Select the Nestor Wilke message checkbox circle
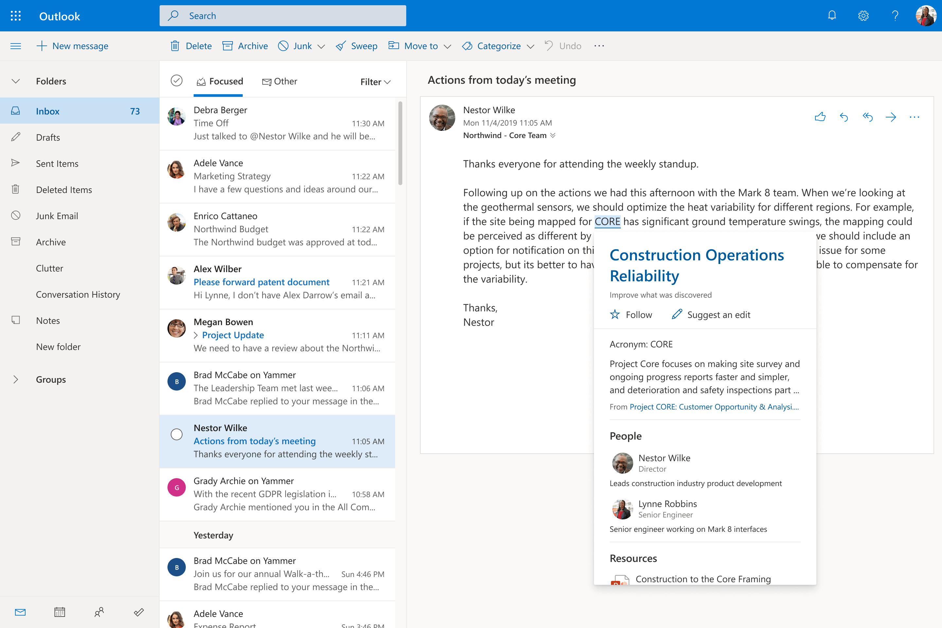This screenshot has width=942, height=628. click(177, 434)
